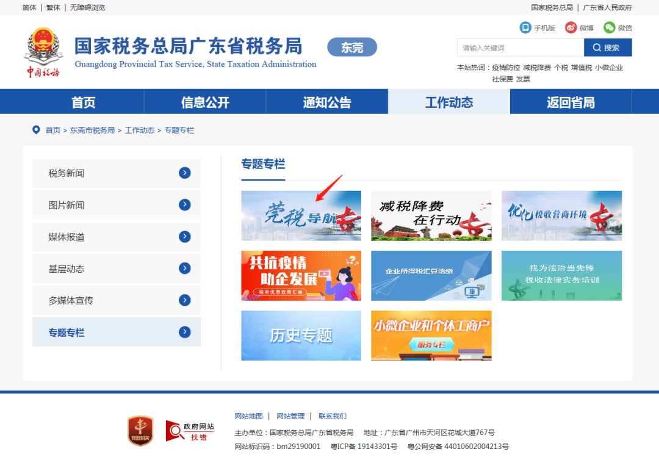Open the 信息公开 navigation tab
Viewport: 659px width, 460px height.
pos(205,102)
